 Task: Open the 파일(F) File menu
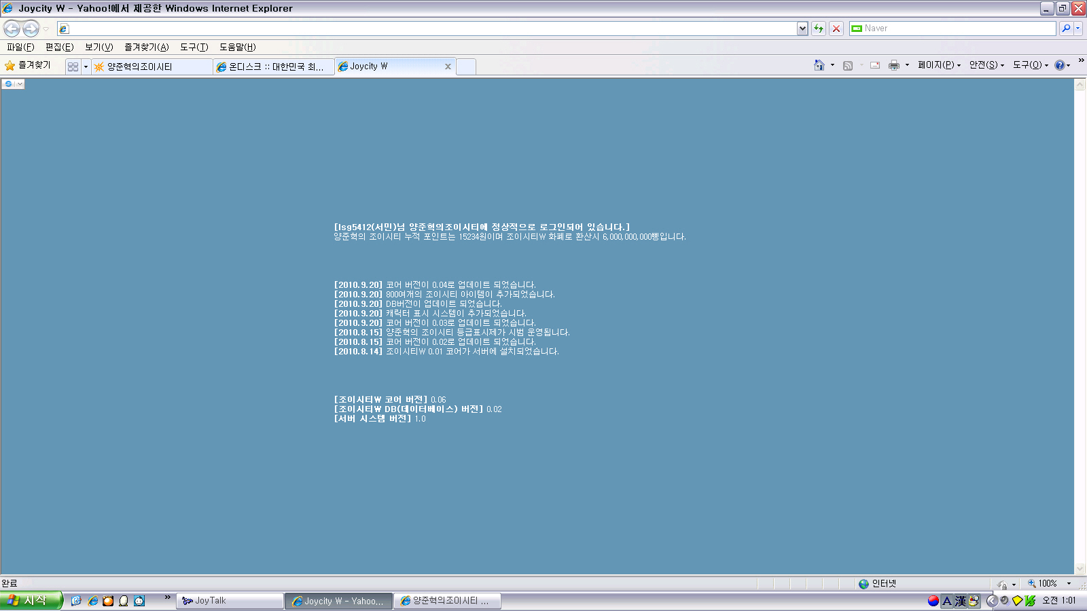coord(20,47)
